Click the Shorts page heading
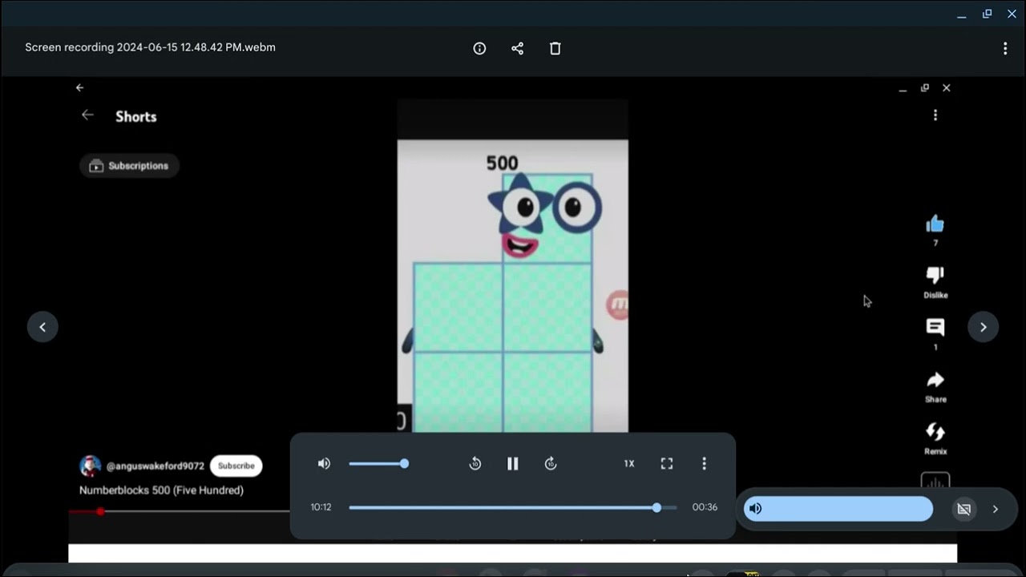 point(136,116)
